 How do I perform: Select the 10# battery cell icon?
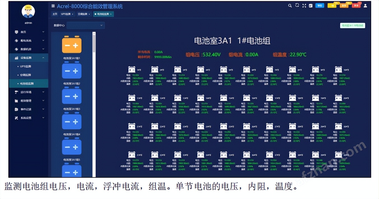pyautogui.click(x=338, y=69)
